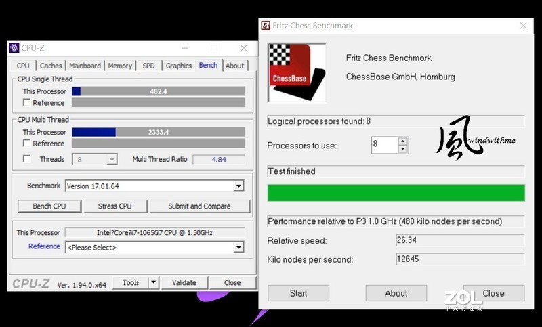Open the Tools dropdown arrow
This screenshot has height=327, width=542.
(154, 282)
